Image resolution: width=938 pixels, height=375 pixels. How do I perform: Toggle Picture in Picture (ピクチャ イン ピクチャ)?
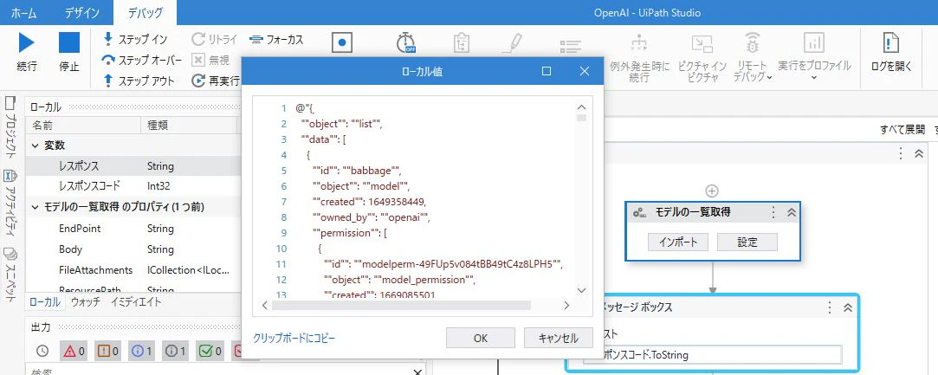tap(702, 57)
